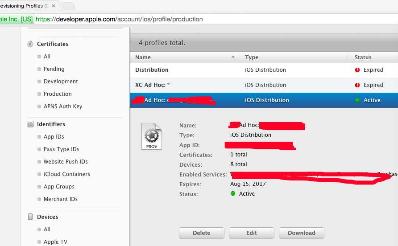Viewport: 398px width, 246px height.
Task: Click iOS Distribution type in selected row
Action: pos(267,100)
